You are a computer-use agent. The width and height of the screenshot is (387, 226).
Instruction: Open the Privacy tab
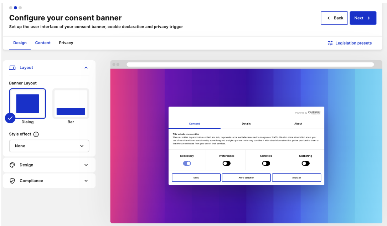point(66,43)
